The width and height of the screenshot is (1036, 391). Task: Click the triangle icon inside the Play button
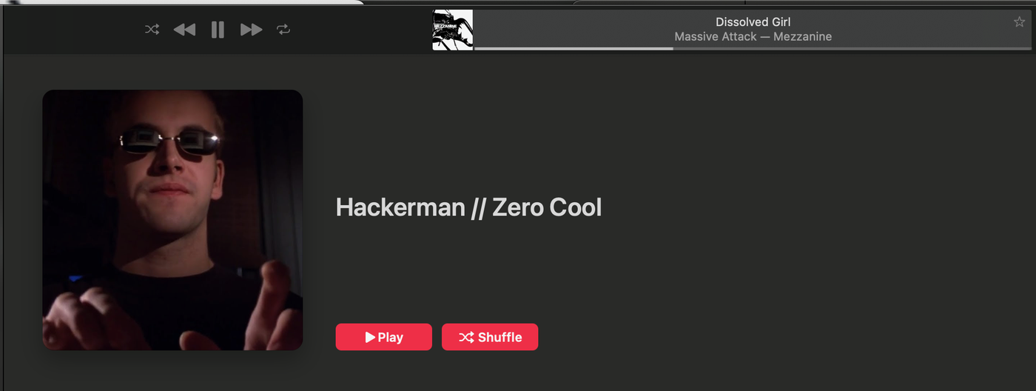[x=370, y=337]
